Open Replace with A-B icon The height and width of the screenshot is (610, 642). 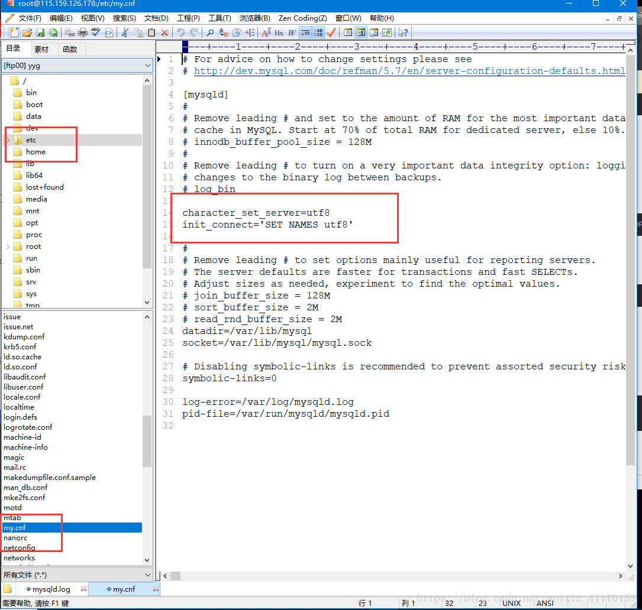[x=224, y=33]
